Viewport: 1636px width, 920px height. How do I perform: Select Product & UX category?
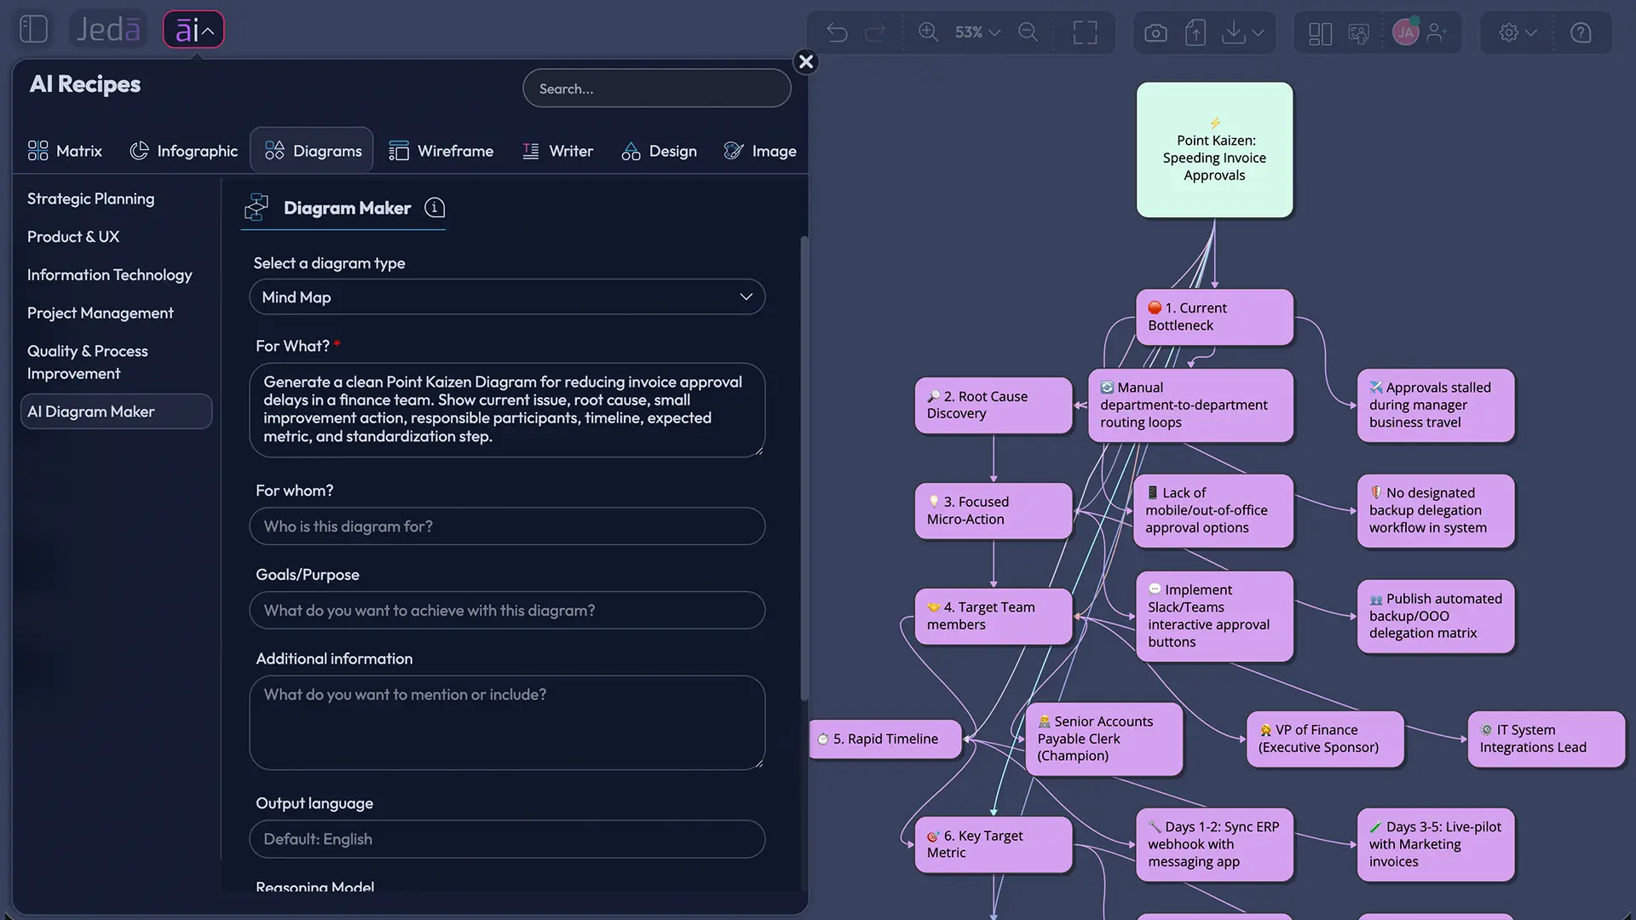pyautogui.click(x=73, y=237)
